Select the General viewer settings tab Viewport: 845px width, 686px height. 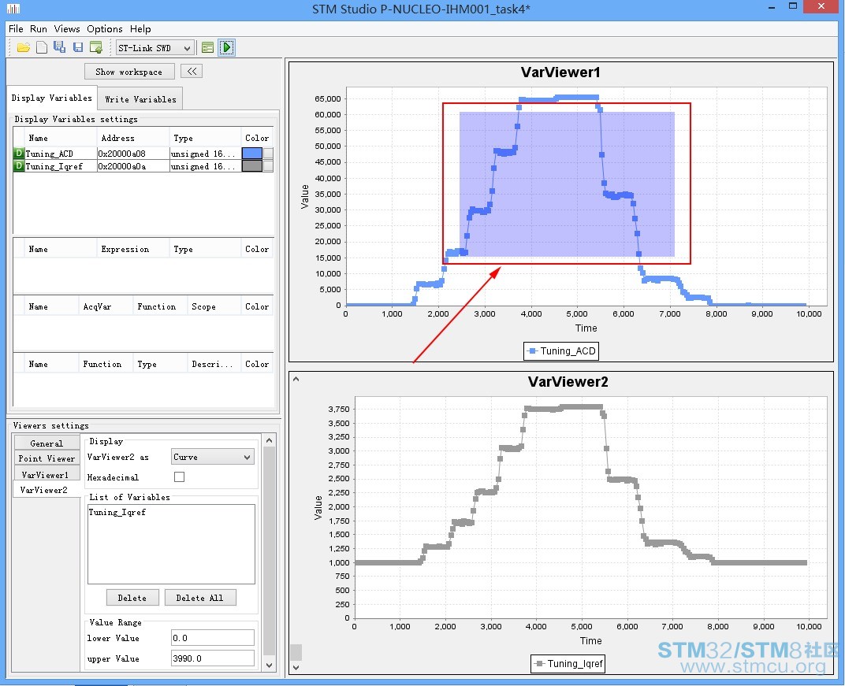point(47,443)
